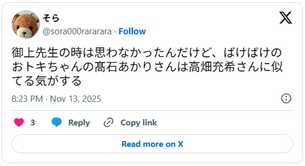This screenshot has height=166, width=305.
Task: Open the teddy bear profile avatar
Action: [x=26, y=24]
